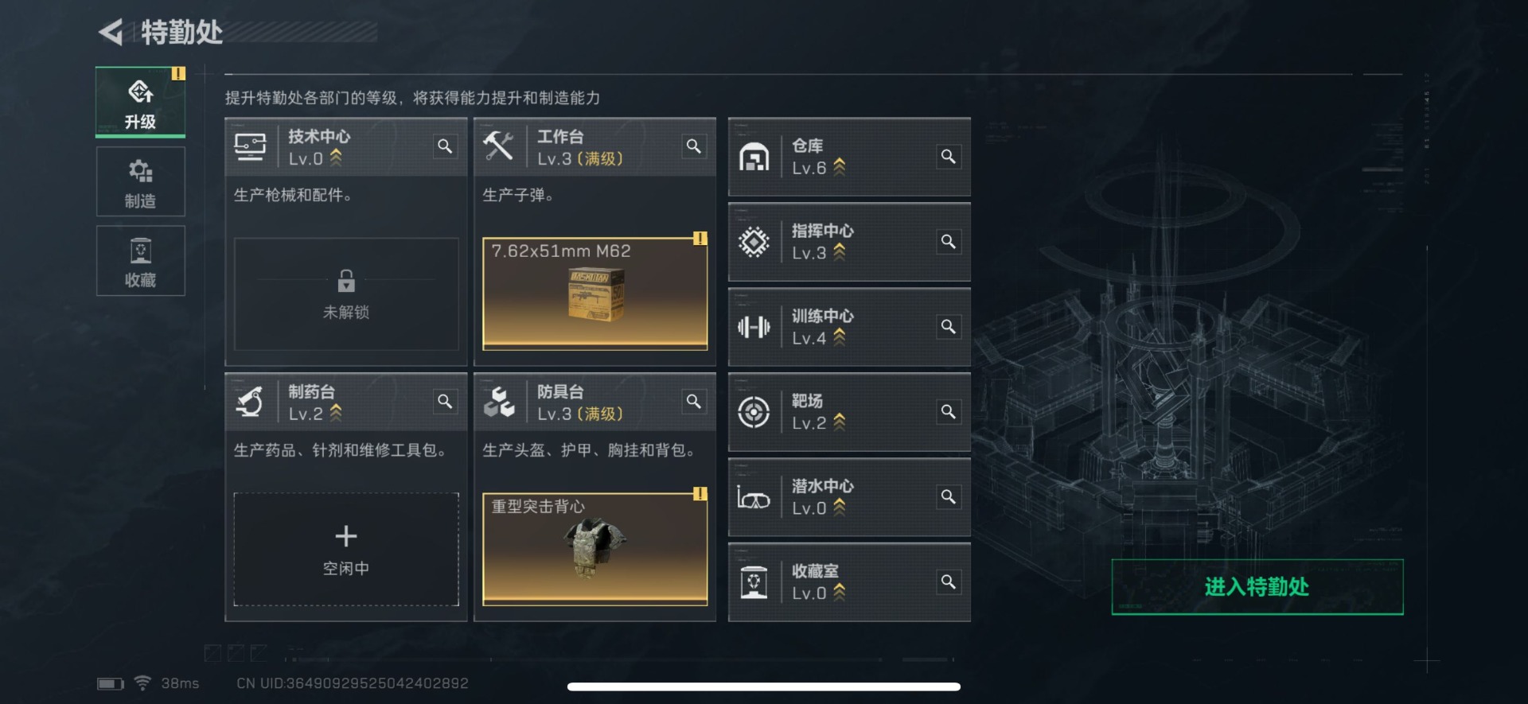View 仓库 details with magnifier icon
The width and height of the screenshot is (1528, 704).
[948, 157]
